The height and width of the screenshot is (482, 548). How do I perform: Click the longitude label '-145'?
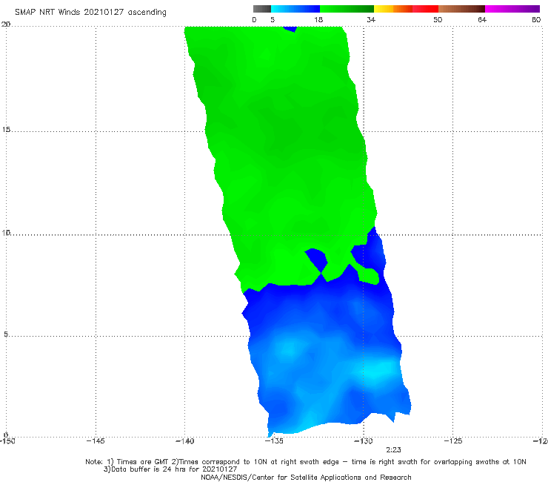point(96,440)
